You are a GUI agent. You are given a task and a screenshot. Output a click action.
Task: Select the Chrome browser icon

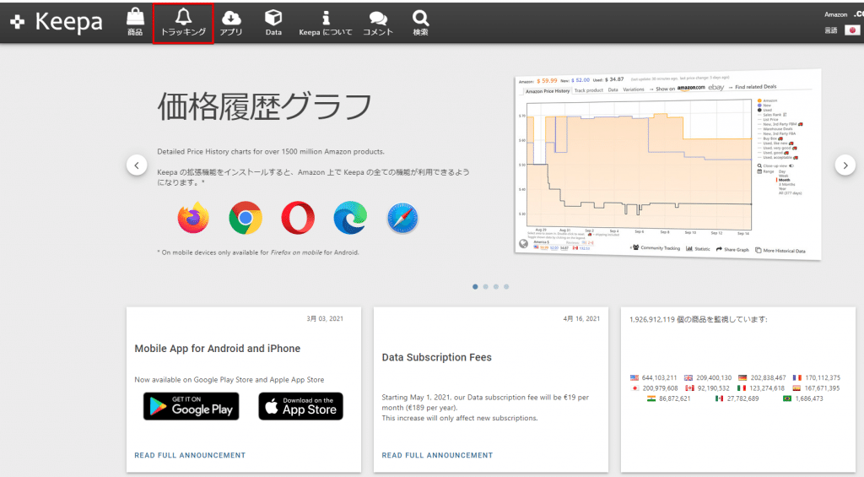coord(246,218)
